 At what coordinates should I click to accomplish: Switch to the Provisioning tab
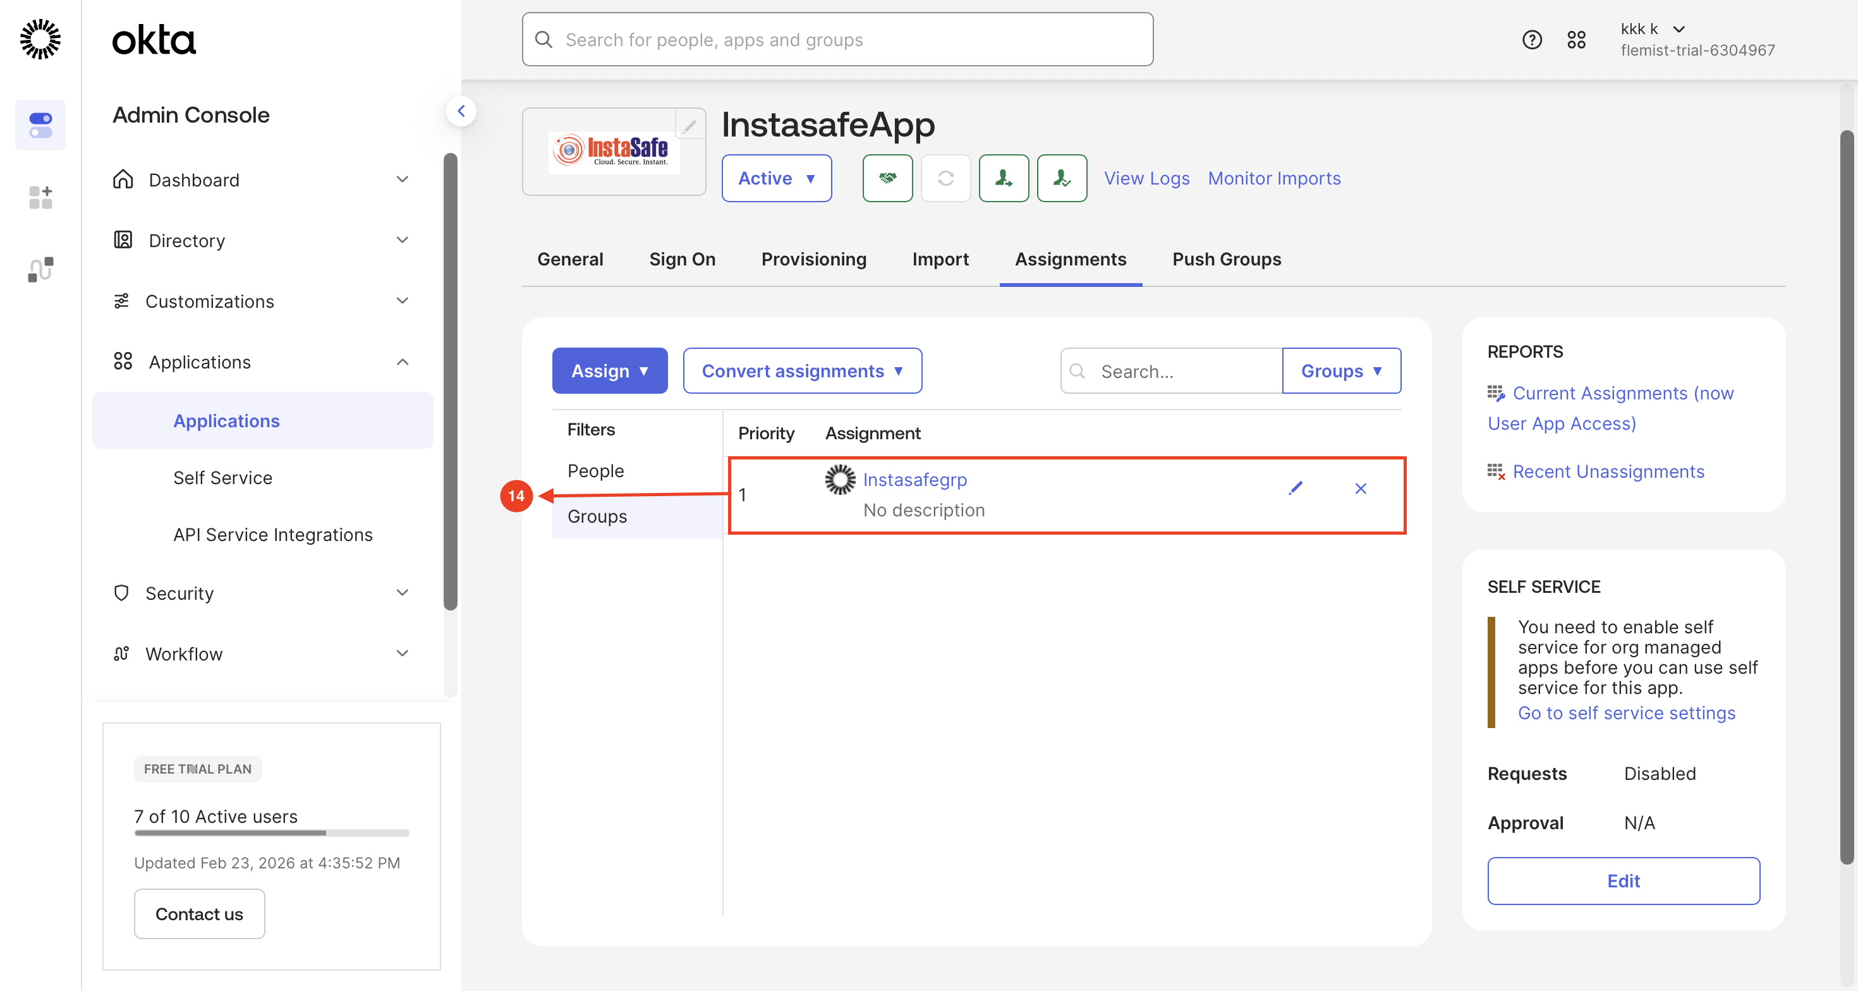pyautogui.click(x=813, y=259)
